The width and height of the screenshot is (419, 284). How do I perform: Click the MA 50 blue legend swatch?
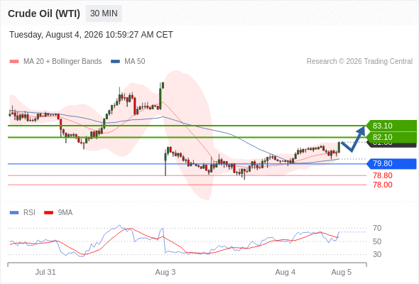coord(115,62)
